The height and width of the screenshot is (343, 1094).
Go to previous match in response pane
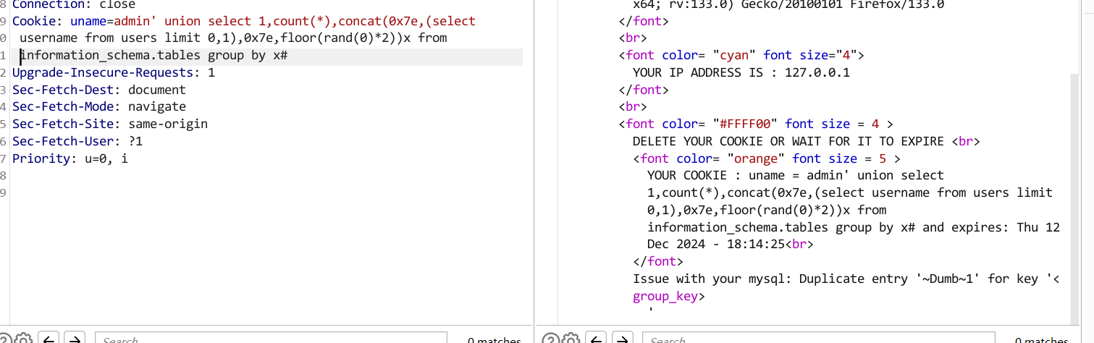(596, 339)
